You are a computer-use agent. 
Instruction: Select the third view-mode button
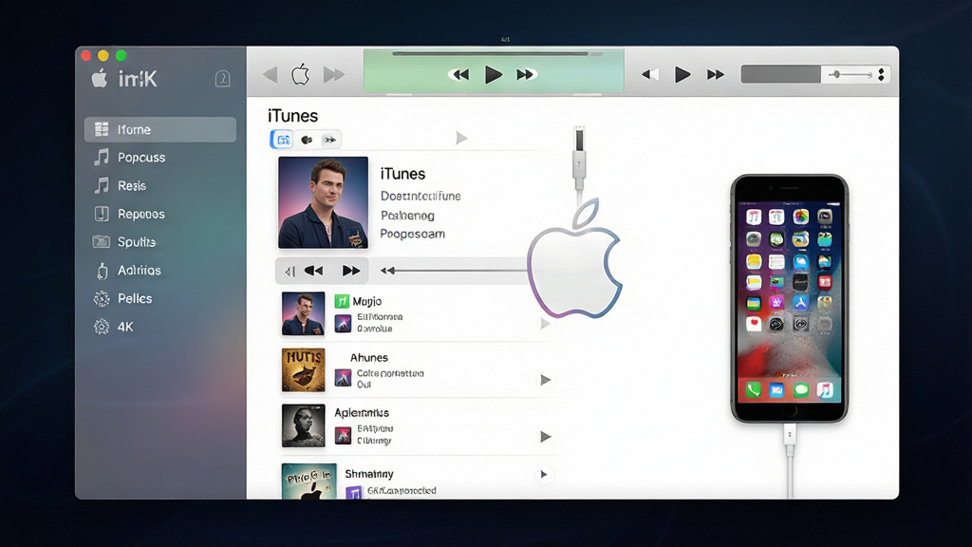point(329,140)
